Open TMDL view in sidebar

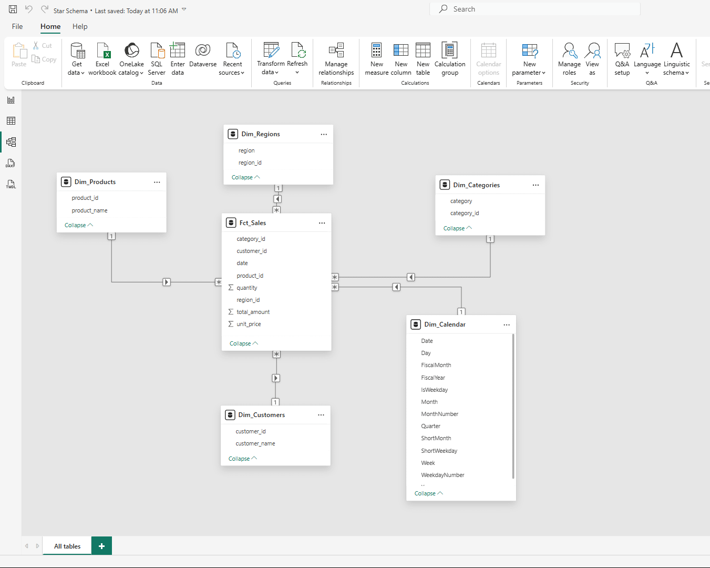11,185
